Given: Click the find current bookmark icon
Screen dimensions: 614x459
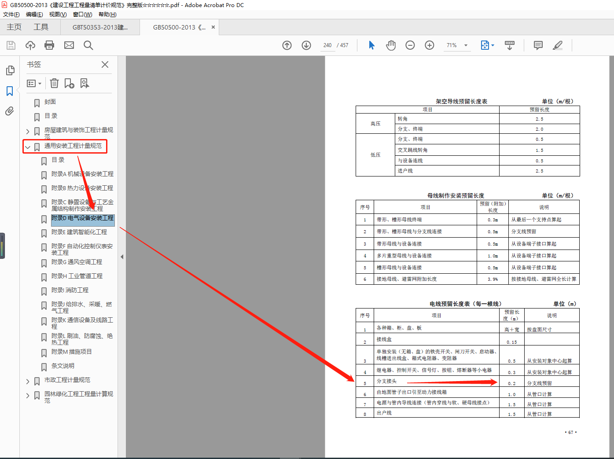Looking at the screenshot, I should click(x=85, y=83).
